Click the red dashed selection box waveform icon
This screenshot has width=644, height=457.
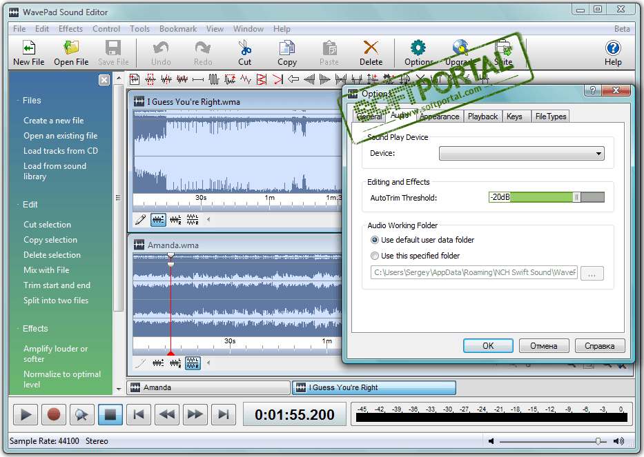click(150, 79)
